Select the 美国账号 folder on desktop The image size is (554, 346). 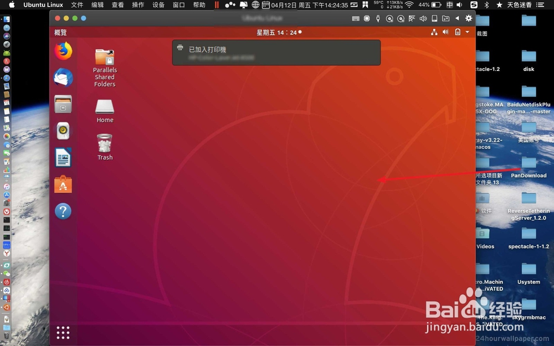click(529, 132)
